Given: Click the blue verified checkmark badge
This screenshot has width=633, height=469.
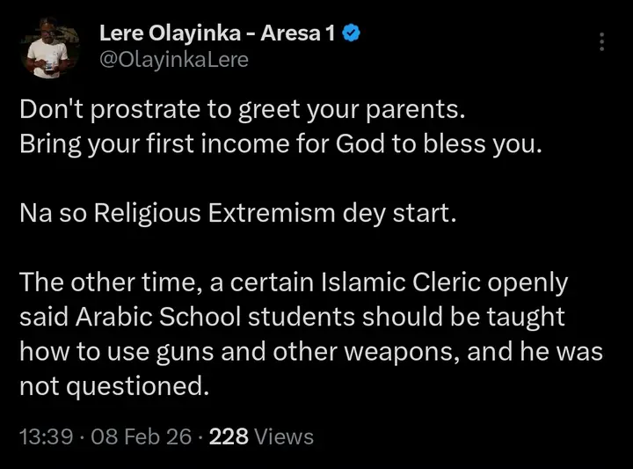Looking at the screenshot, I should coord(348,35).
